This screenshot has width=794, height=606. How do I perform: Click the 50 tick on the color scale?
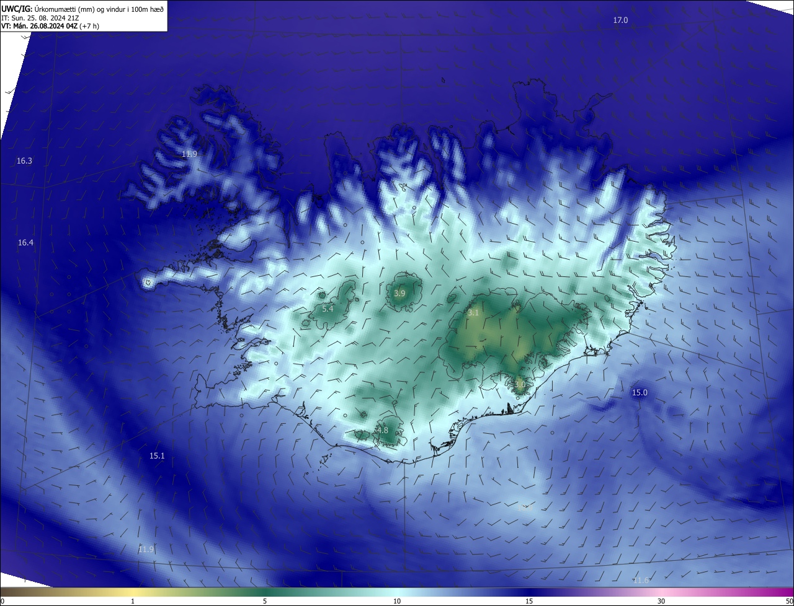[789, 602]
